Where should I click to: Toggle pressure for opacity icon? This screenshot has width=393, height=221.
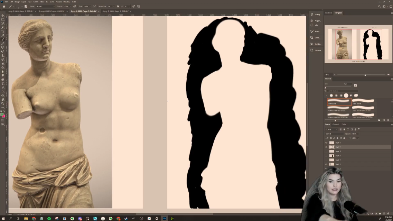(x=74, y=6)
